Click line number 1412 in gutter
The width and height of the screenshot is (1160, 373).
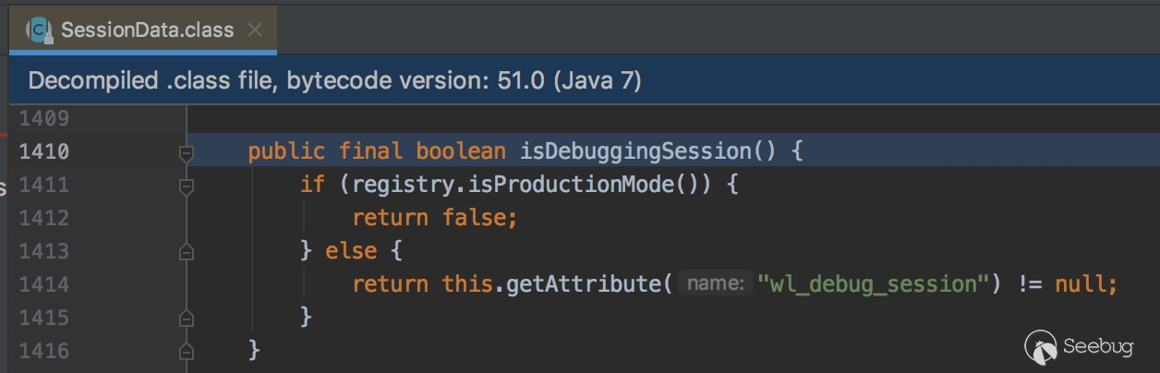(44, 218)
